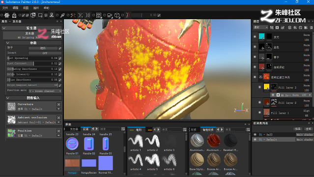Screen dimensions: 314x177
Task: Open the Position axis dropdown
Action: coord(45,91)
